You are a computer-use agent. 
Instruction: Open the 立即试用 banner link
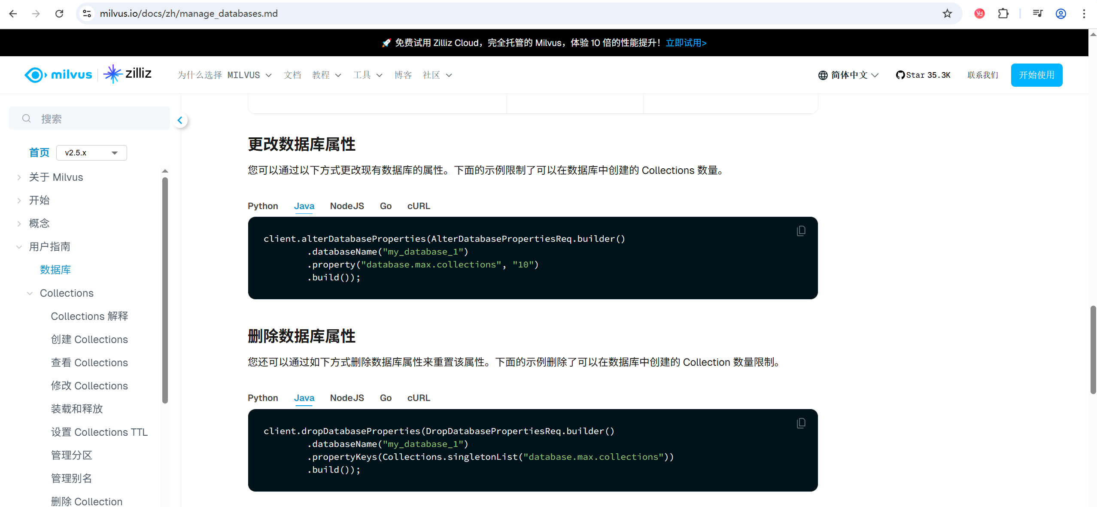pos(686,43)
